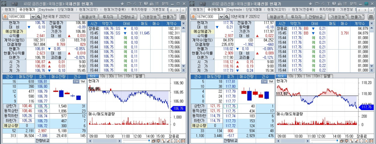Open the code dropdown next to 167WC000
Image resolution: width=376 pixels, height=144 pixels.
tap(221, 17)
